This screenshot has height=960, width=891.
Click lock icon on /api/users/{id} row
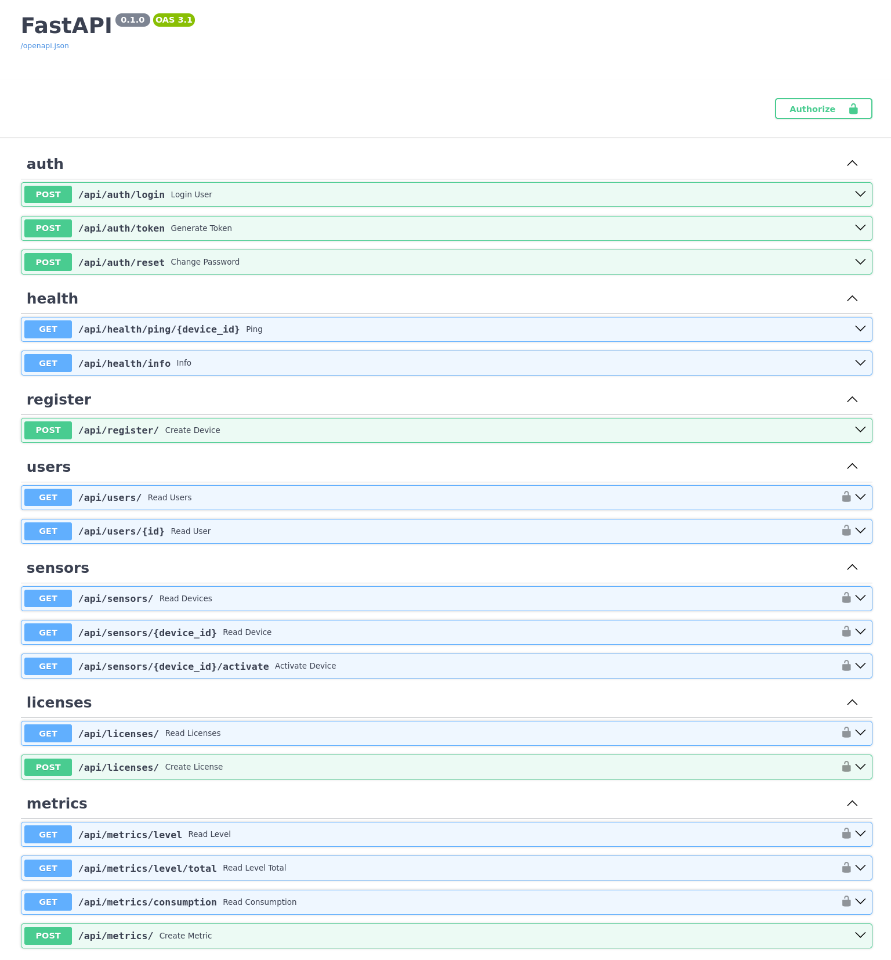[846, 530]
